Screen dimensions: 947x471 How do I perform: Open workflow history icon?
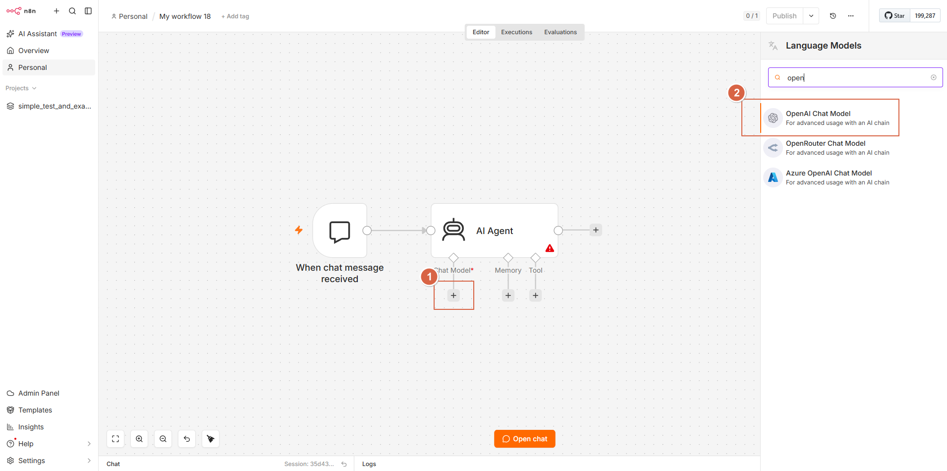point(833,16)
